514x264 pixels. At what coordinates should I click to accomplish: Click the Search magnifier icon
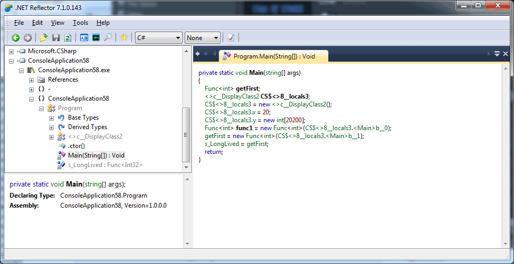pyautogui.click(x=108, y=38)
